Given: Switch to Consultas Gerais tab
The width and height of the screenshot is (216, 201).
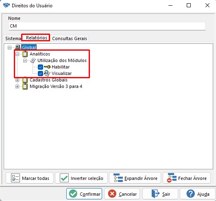Looking at the screenshot, I should click(x=70, y=38).
